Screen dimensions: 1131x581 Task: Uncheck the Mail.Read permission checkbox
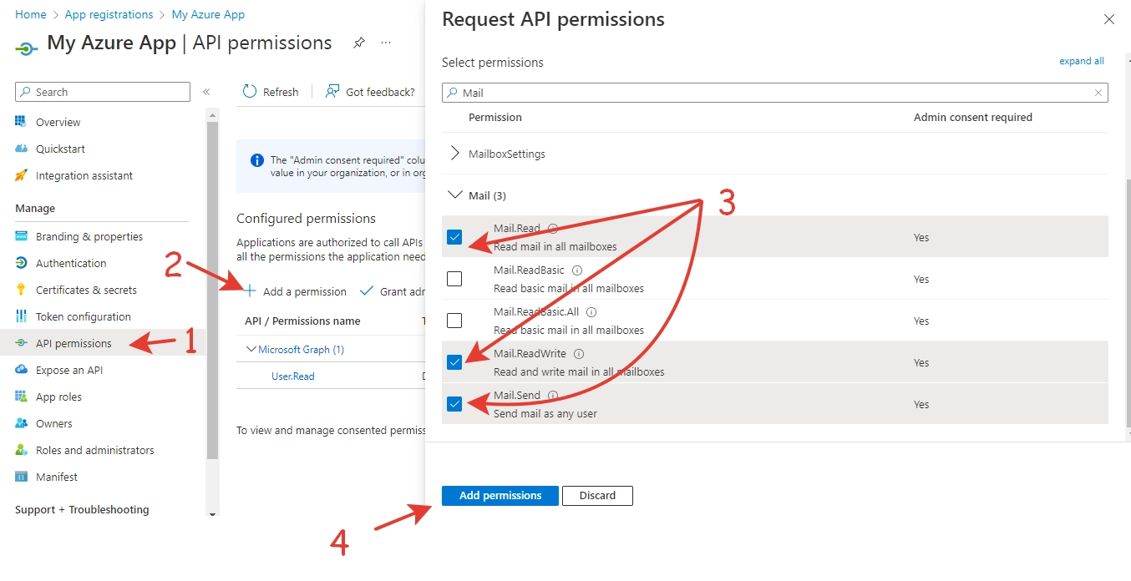point(454,237)
